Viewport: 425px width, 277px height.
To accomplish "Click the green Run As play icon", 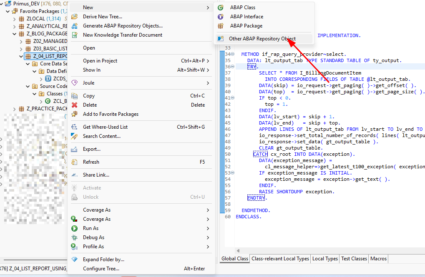I will point(75,228).
